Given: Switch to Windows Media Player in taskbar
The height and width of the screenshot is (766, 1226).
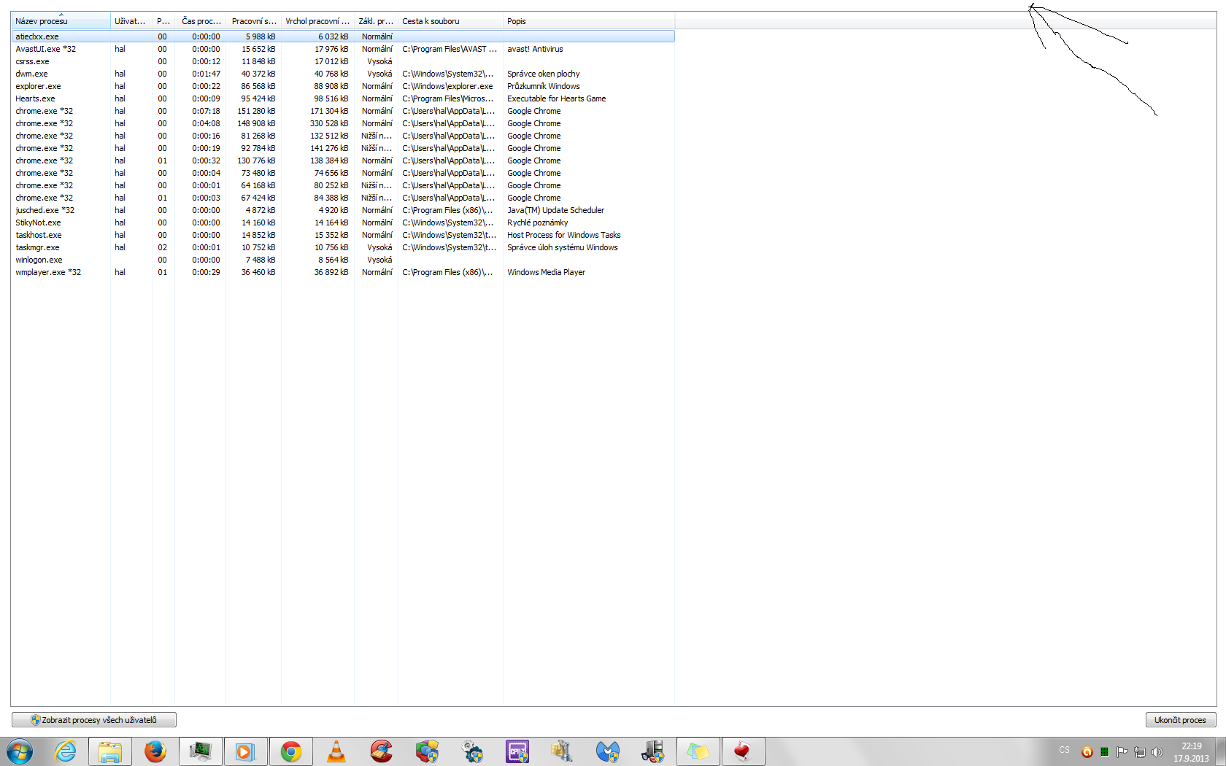Looking at the screenshot, I should 246,751.
